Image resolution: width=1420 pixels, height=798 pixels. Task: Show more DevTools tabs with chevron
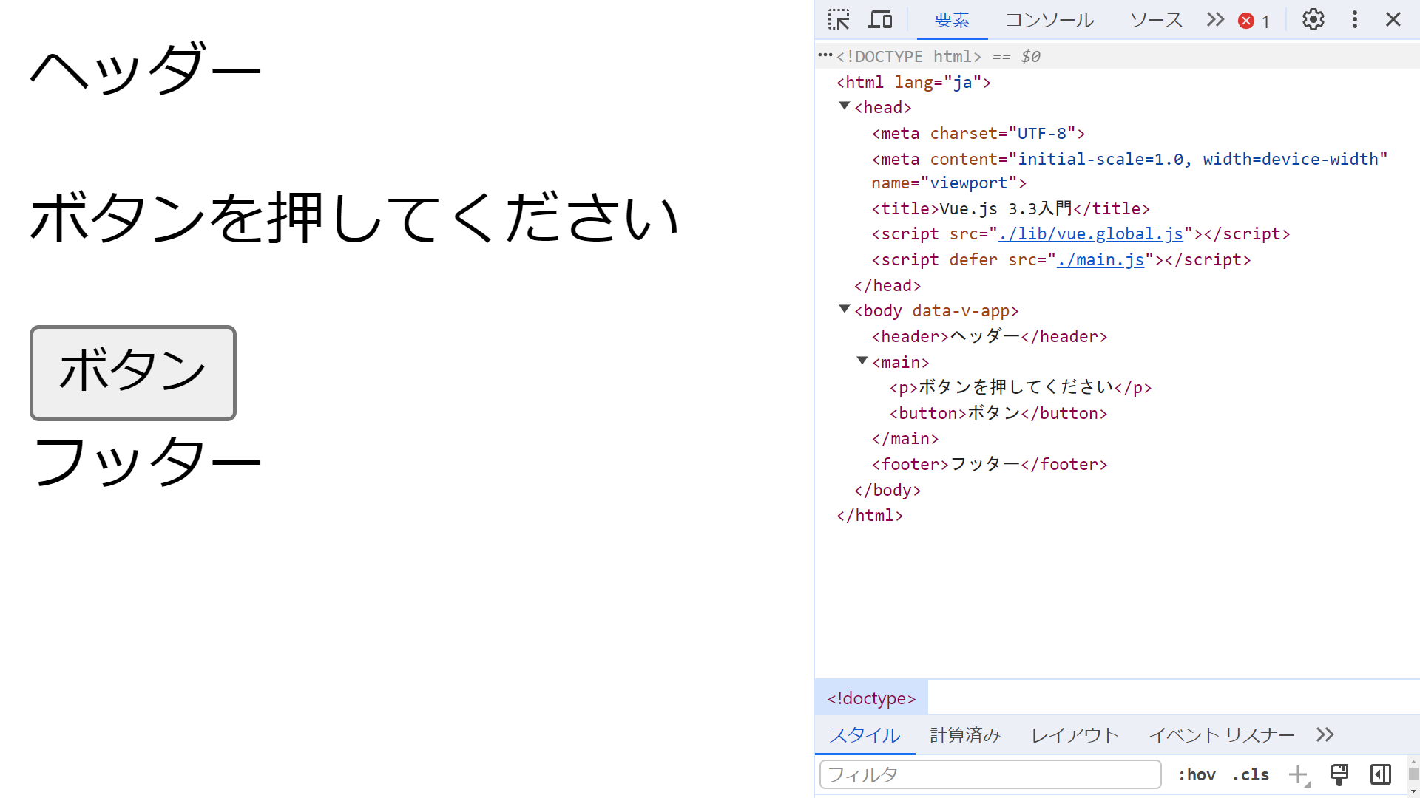click(x=1215, y=20)
